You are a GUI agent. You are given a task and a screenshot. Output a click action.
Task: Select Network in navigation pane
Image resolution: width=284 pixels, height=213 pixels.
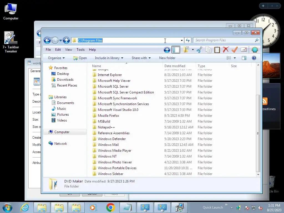click(x=60, y=144)
